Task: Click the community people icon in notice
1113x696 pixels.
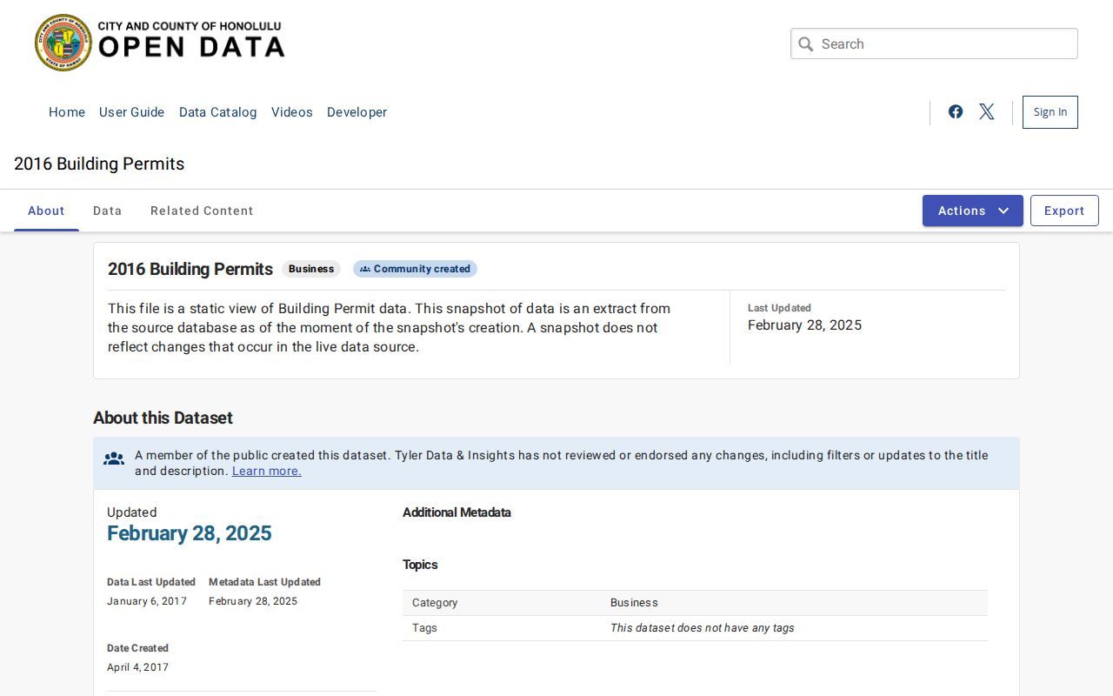Action: [x=114, y=458]
